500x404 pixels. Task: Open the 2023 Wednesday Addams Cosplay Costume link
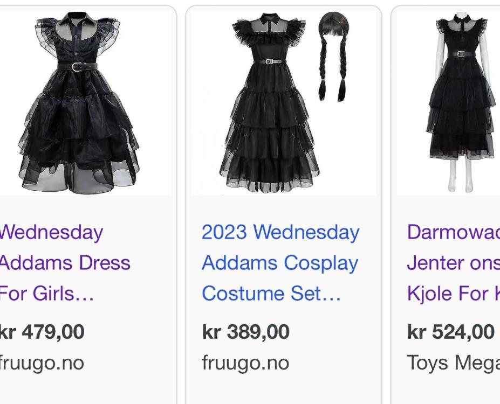(280, 263)
